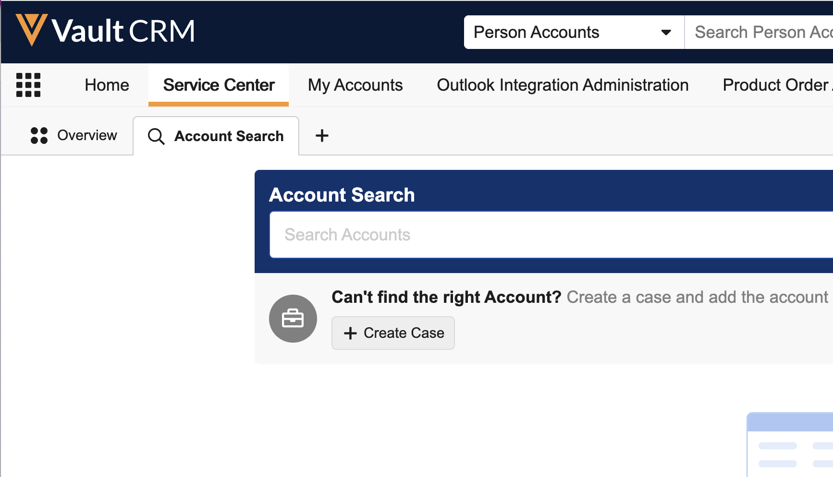The width and height of the screenshot is (833, 477).
Task: Click the blue table illustration thumbnail
Action: pos(790,444)
